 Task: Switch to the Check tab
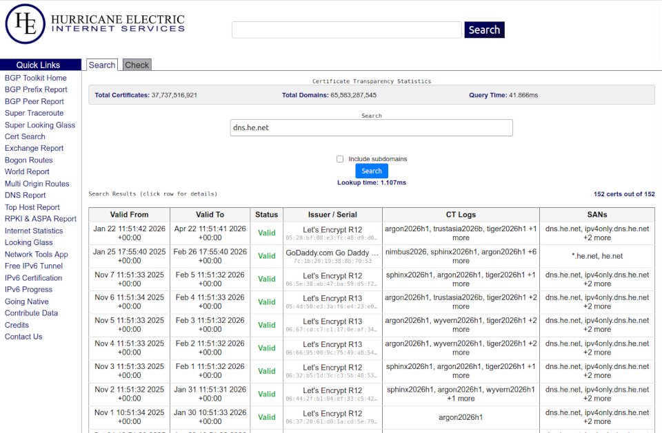tap(137, 65)
